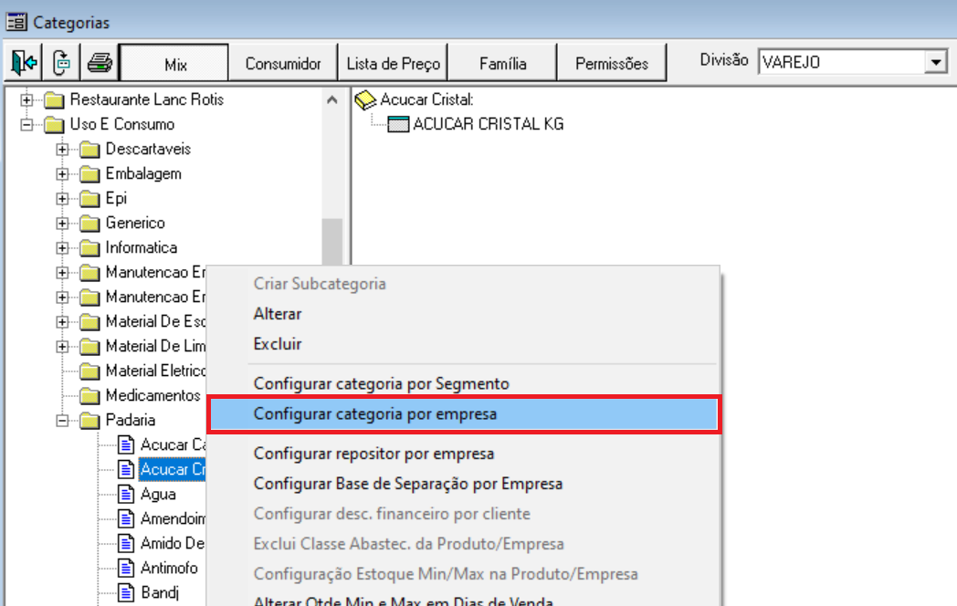Click the exit door toolbar icon

[24, 62]
